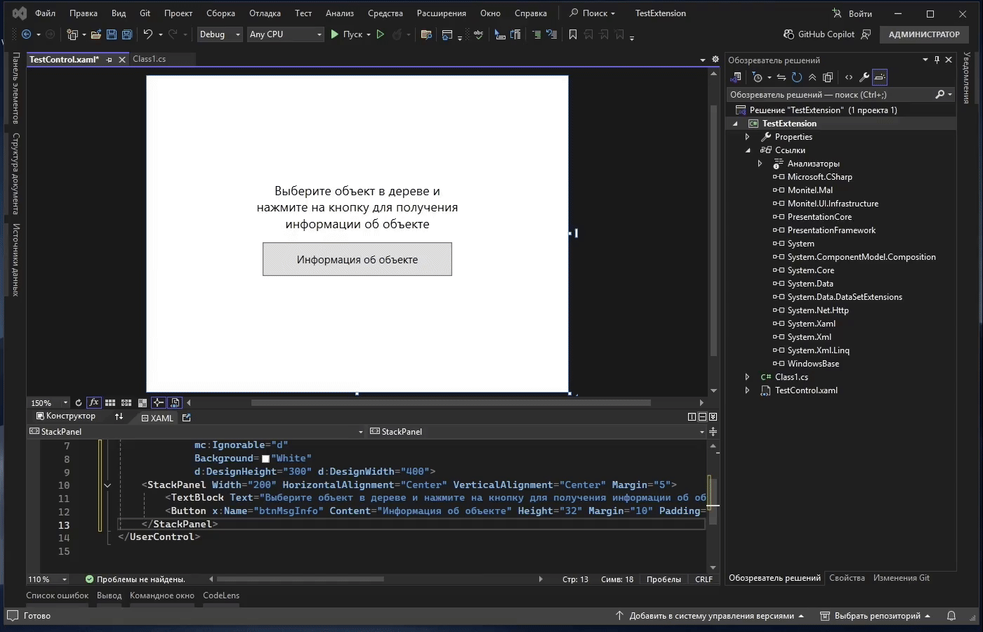983x632 pixels.
Task: Open Properties wrench icon in Solution Explorer
Action: tap(864, 77)
